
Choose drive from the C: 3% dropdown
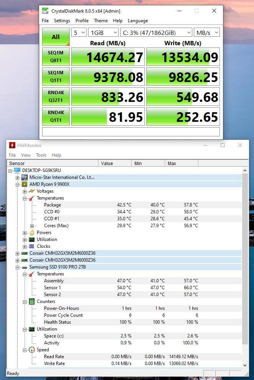pyautogui.click(x=156, y=33)
